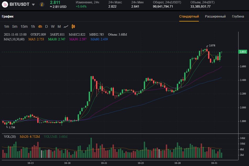Click the МАКС2.822 candle high value

[x=77, y=34]
